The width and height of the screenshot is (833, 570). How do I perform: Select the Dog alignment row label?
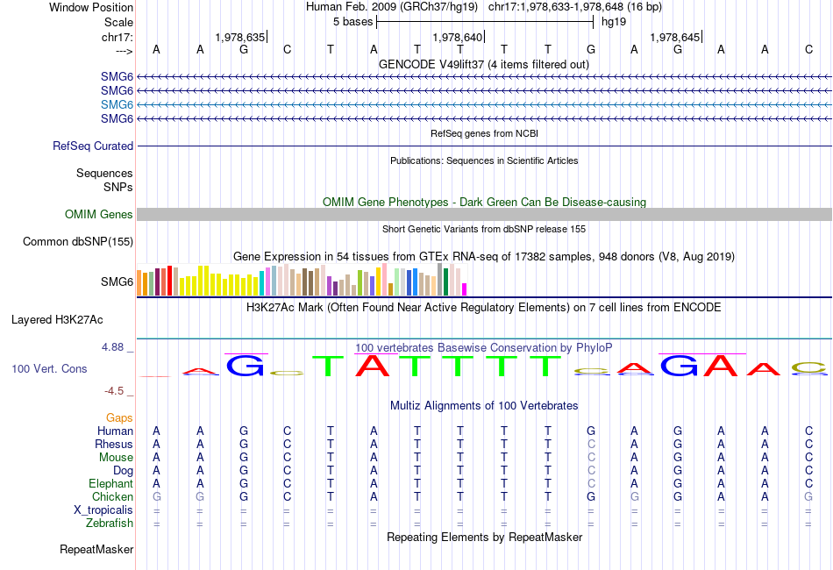124,471
